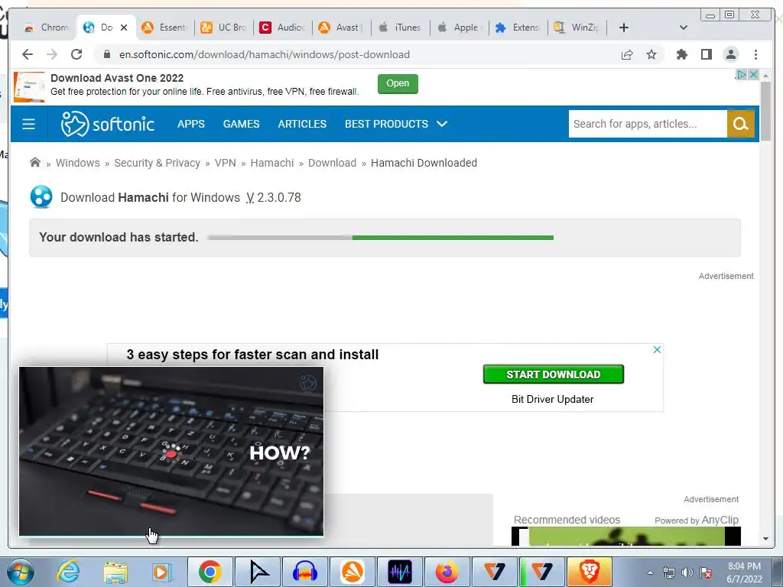
Task: Switch to the WinZip tab
Action: point(577,28)
